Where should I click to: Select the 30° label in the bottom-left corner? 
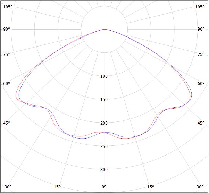point(8,187)
